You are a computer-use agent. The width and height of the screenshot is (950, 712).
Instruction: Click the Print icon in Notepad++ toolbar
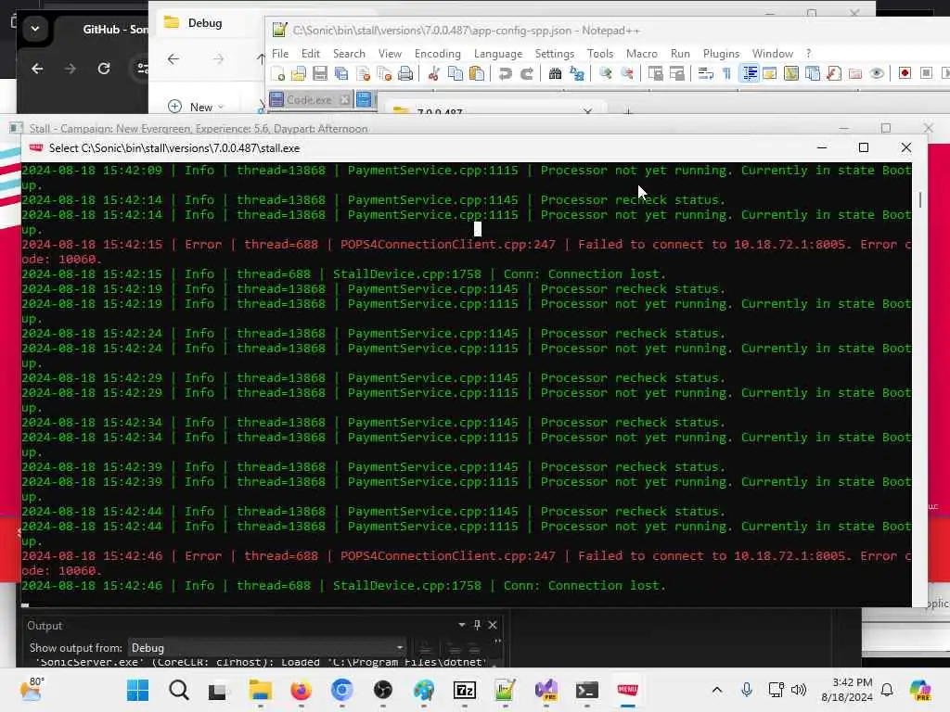tap(405, 74)
